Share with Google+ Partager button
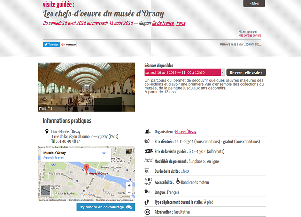301x217 pixels. [x=69, y=44]
